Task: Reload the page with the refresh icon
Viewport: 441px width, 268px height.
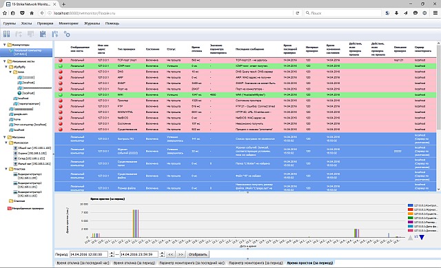Action: point(297,13)
